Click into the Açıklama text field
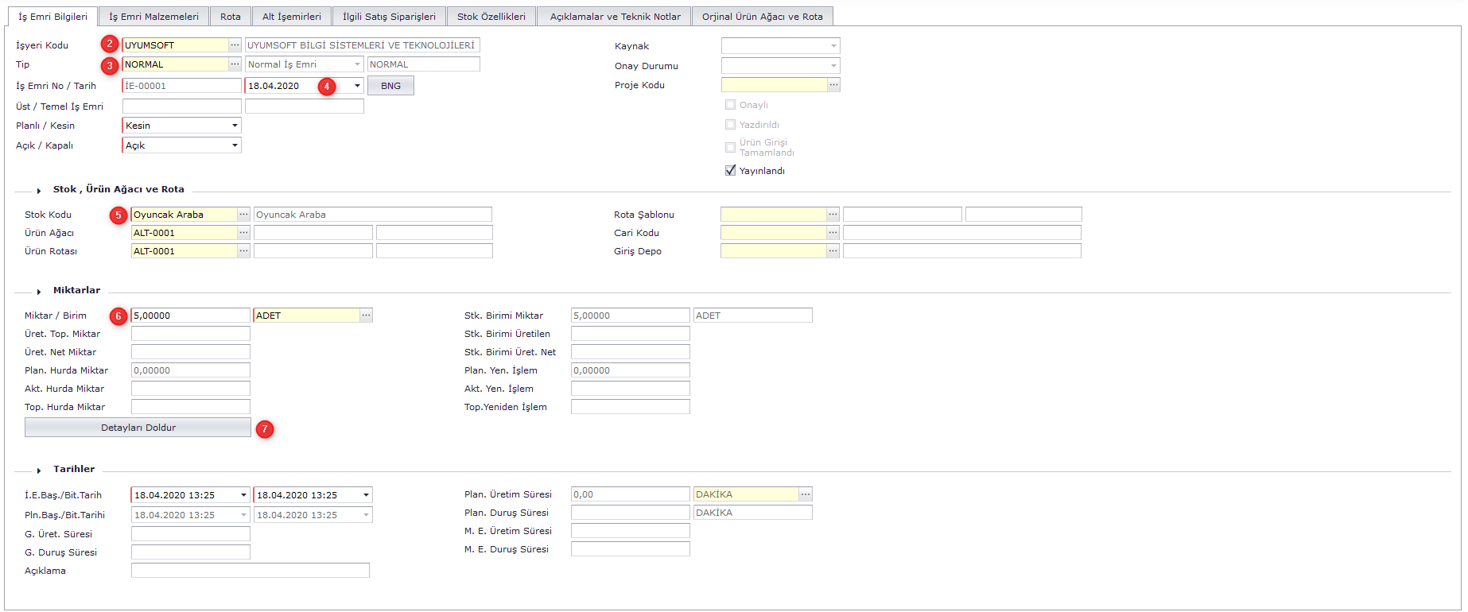 (250, 571)
